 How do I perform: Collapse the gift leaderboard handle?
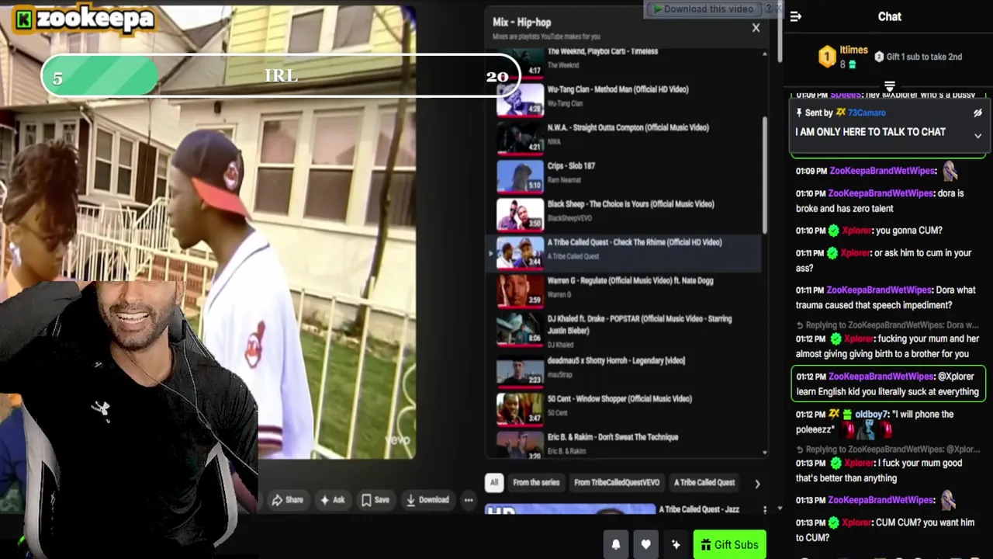click(889, 86)
